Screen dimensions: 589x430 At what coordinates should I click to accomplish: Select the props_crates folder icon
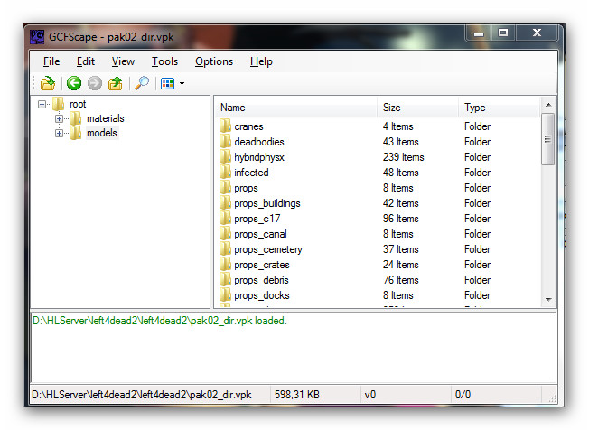[225, 265]
